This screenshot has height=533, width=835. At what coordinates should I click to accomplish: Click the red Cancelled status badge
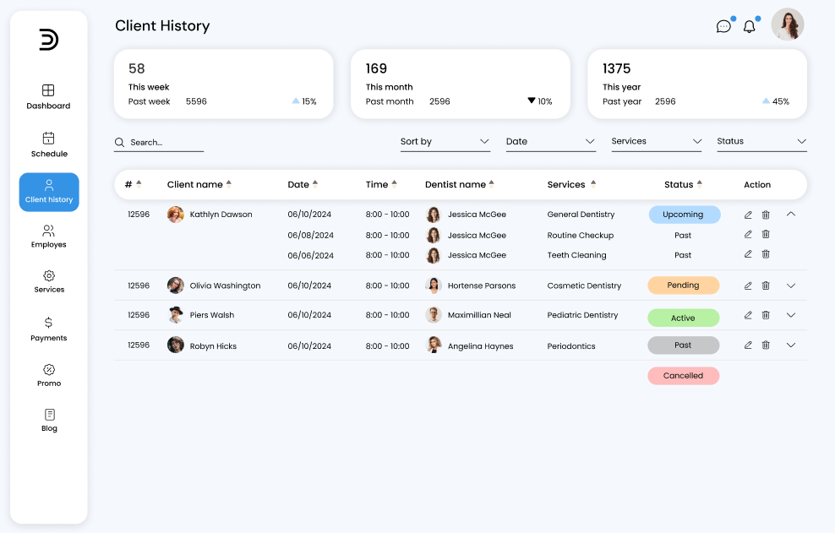[x=683, y=376]
